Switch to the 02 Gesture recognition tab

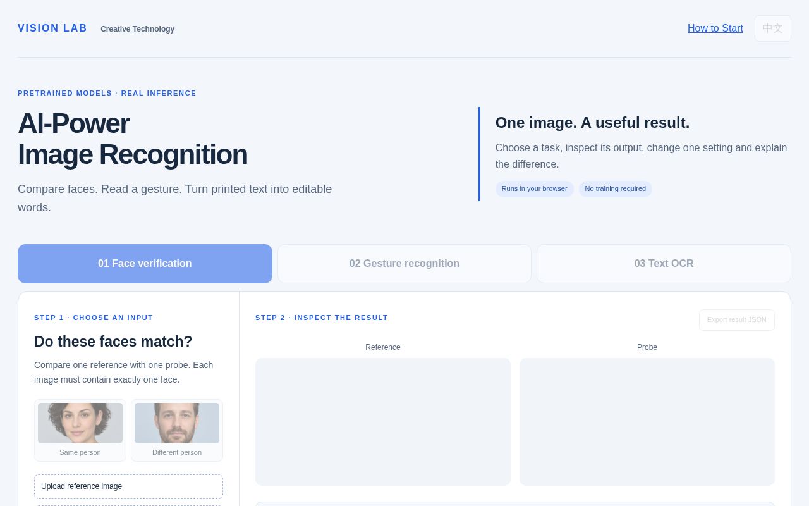click(404, 264)
